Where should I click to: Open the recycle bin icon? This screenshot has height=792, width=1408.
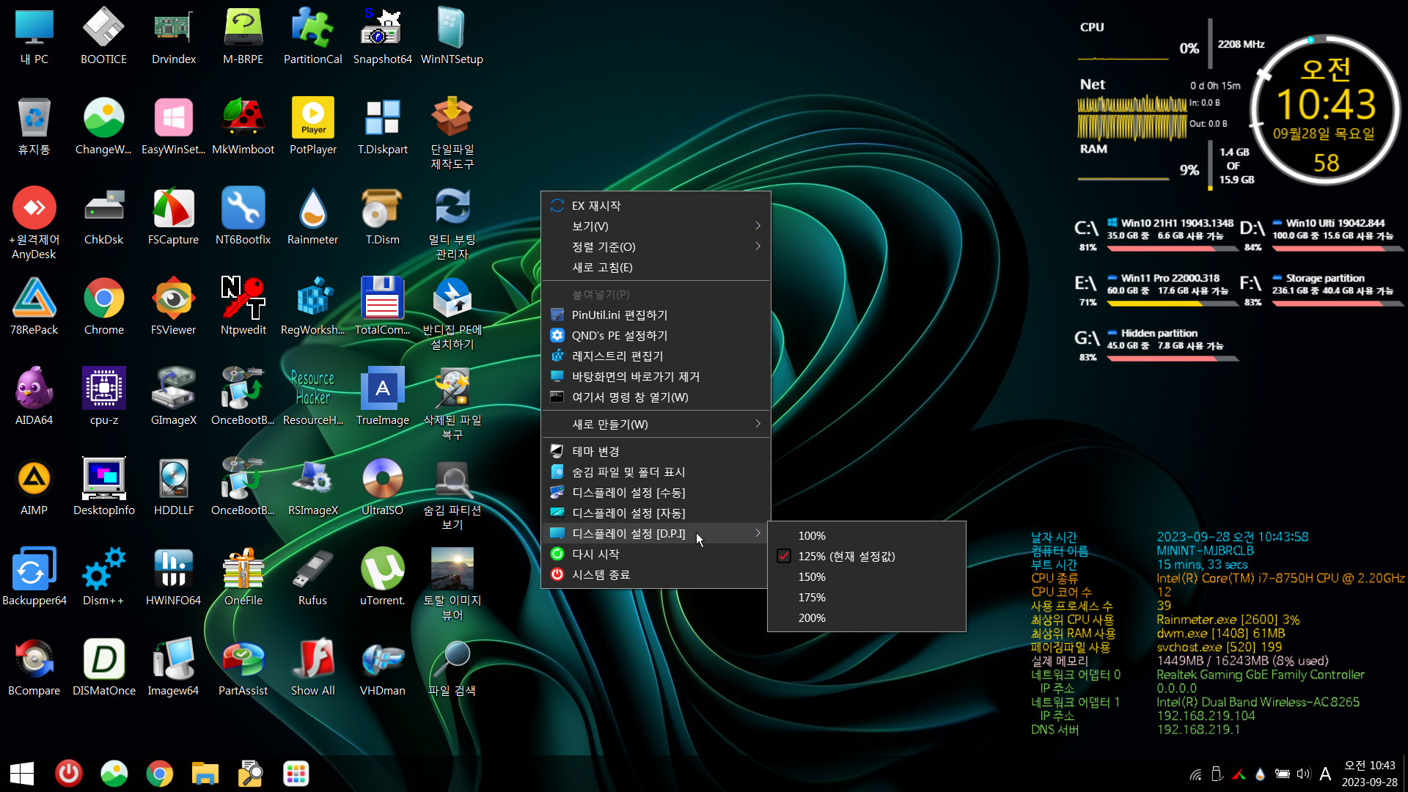tap(34, 125)
